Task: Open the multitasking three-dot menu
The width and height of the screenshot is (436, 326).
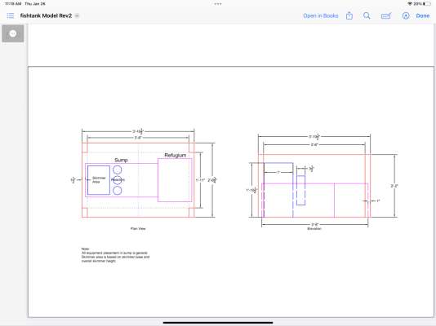Action: pyautogui.click(x=218, y=4)
